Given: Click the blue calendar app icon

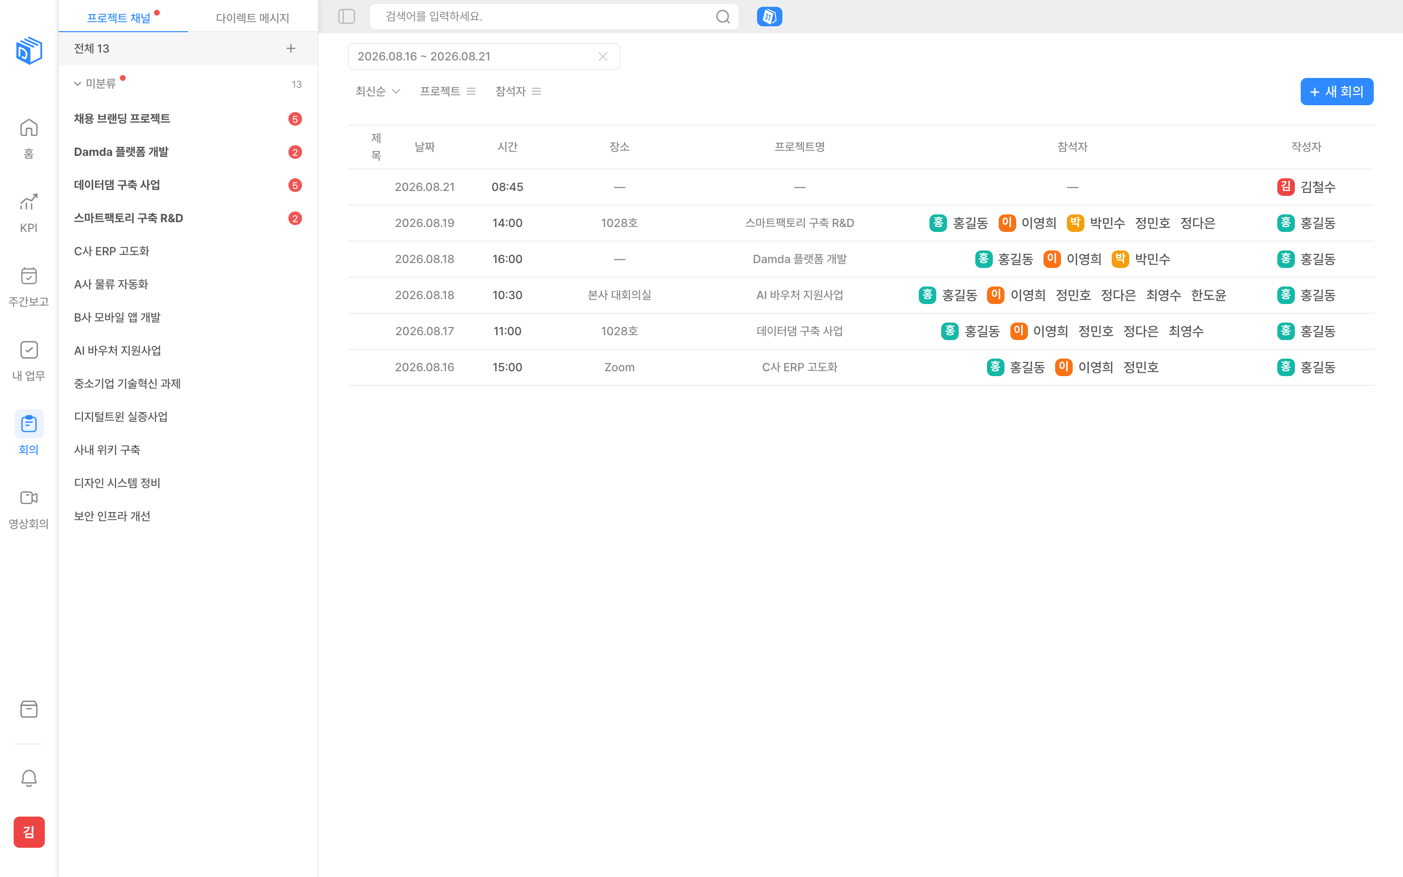Looking at the screenshot, I should pos(769,17).
